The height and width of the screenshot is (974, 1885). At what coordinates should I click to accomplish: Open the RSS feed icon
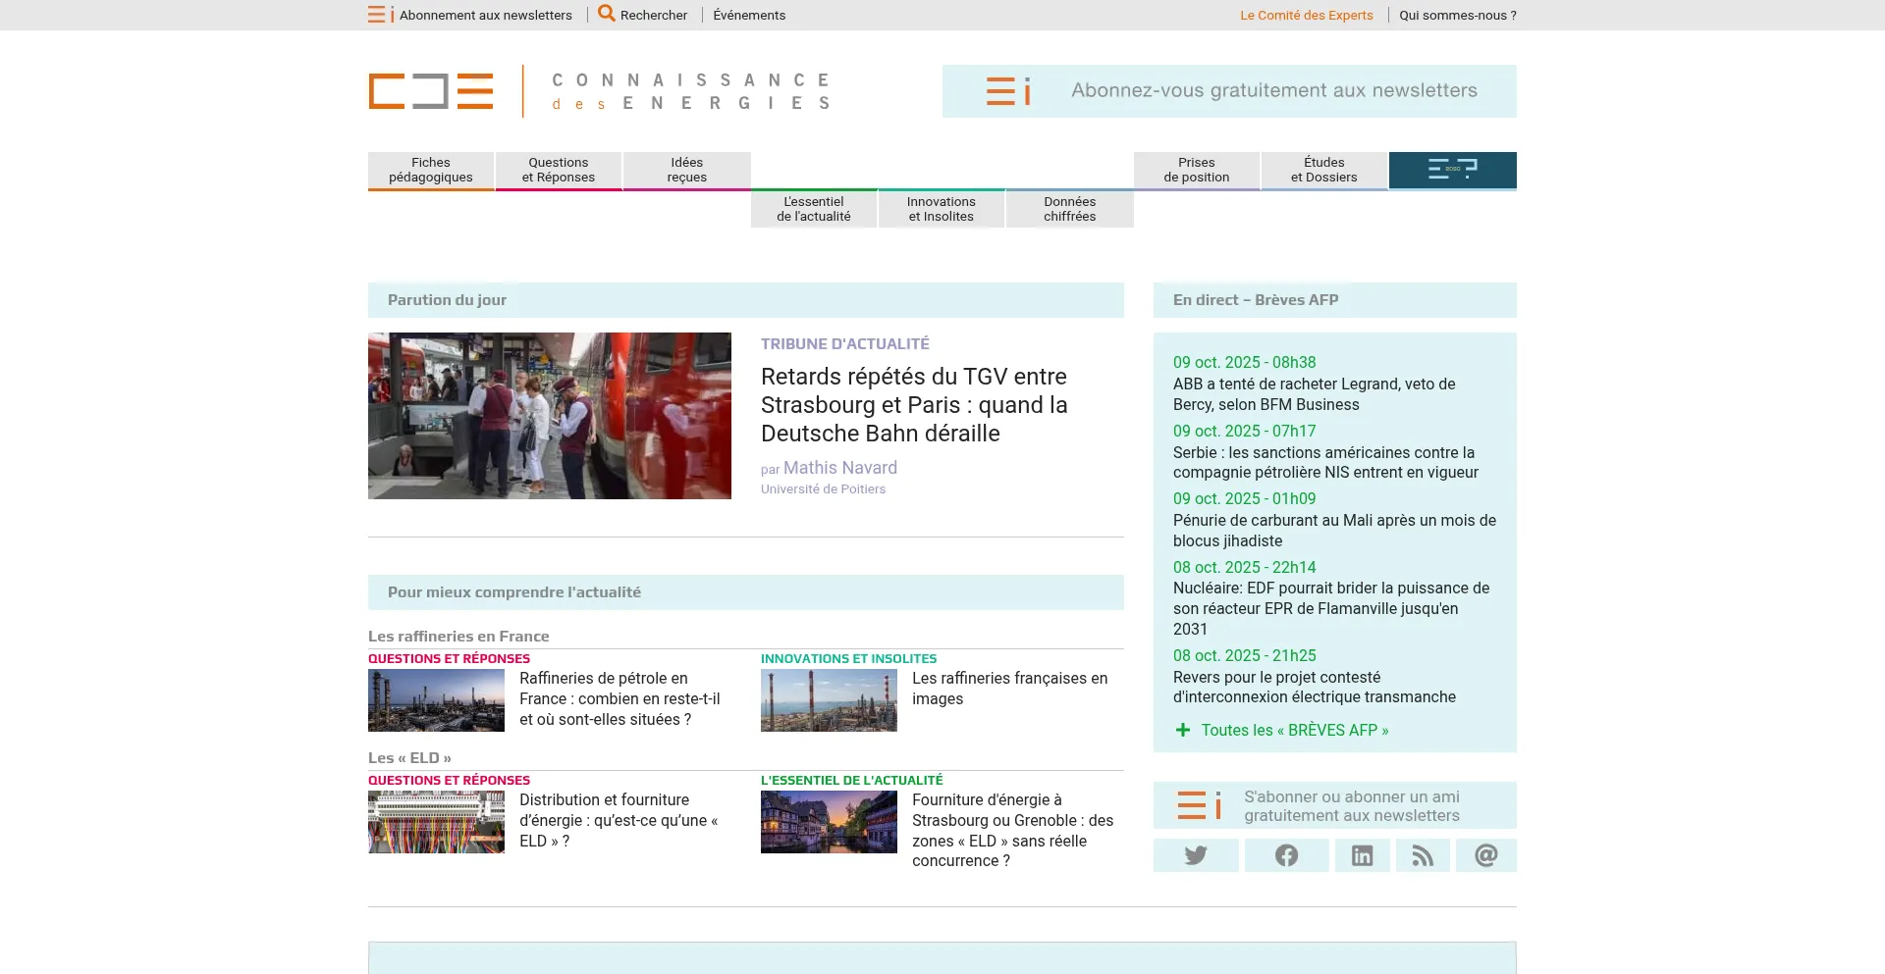click(x=1423, y=855)
